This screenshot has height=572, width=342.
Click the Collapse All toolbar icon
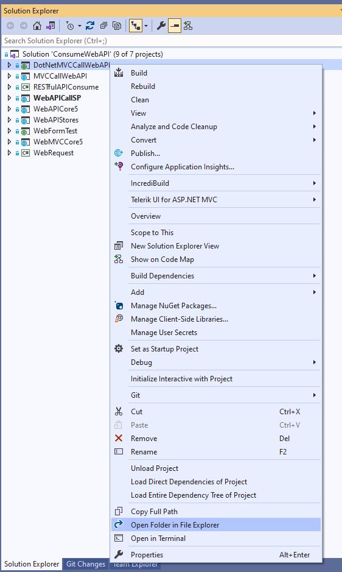(103, 26)
